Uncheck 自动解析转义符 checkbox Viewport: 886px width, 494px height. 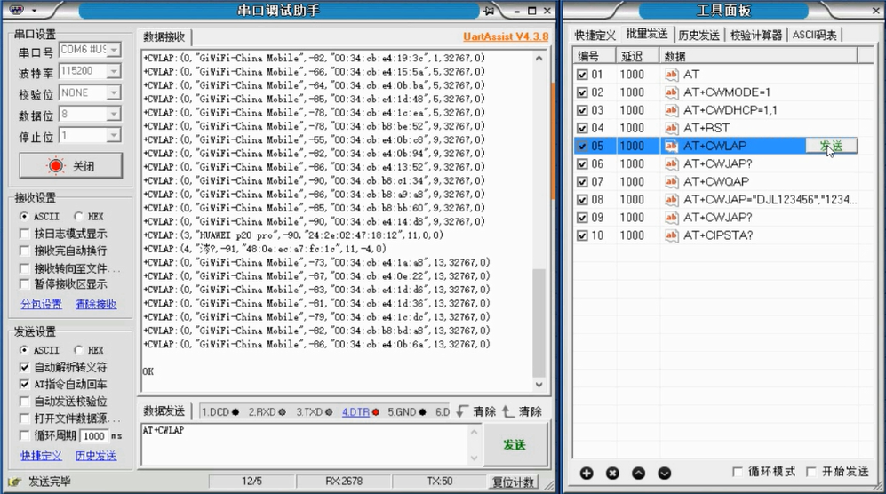[24, 368]
